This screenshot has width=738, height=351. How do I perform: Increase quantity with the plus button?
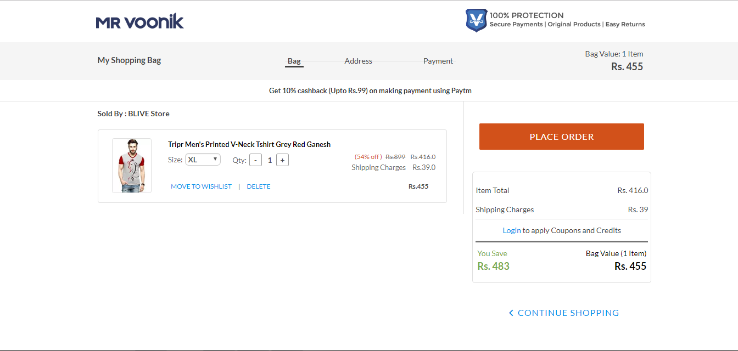pos(282,160)
